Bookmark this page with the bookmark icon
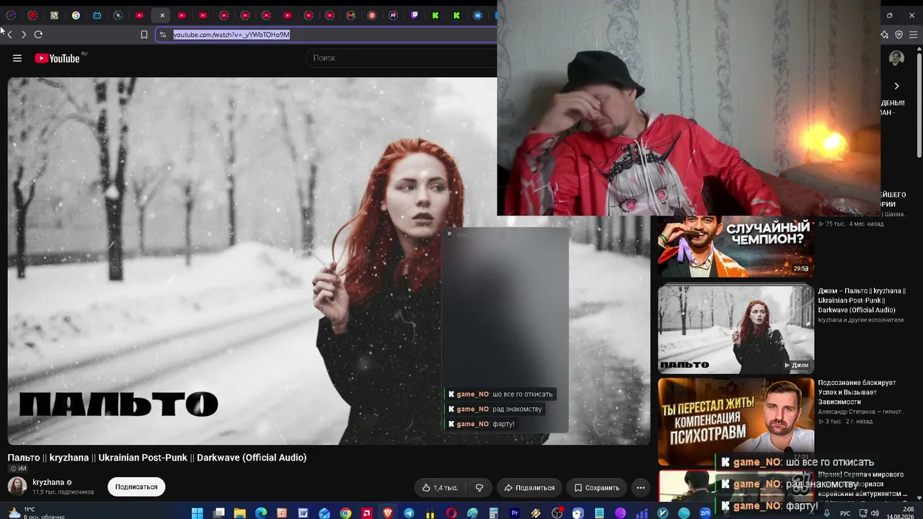Viewport: 923px width, 519px height. [144, 35]
